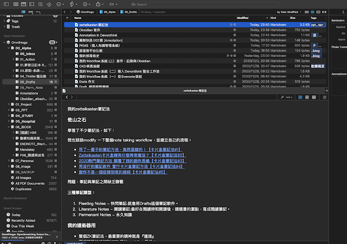Click the cloud sync toolbar icon
This screenshot has width=347, height=244.
49,4
